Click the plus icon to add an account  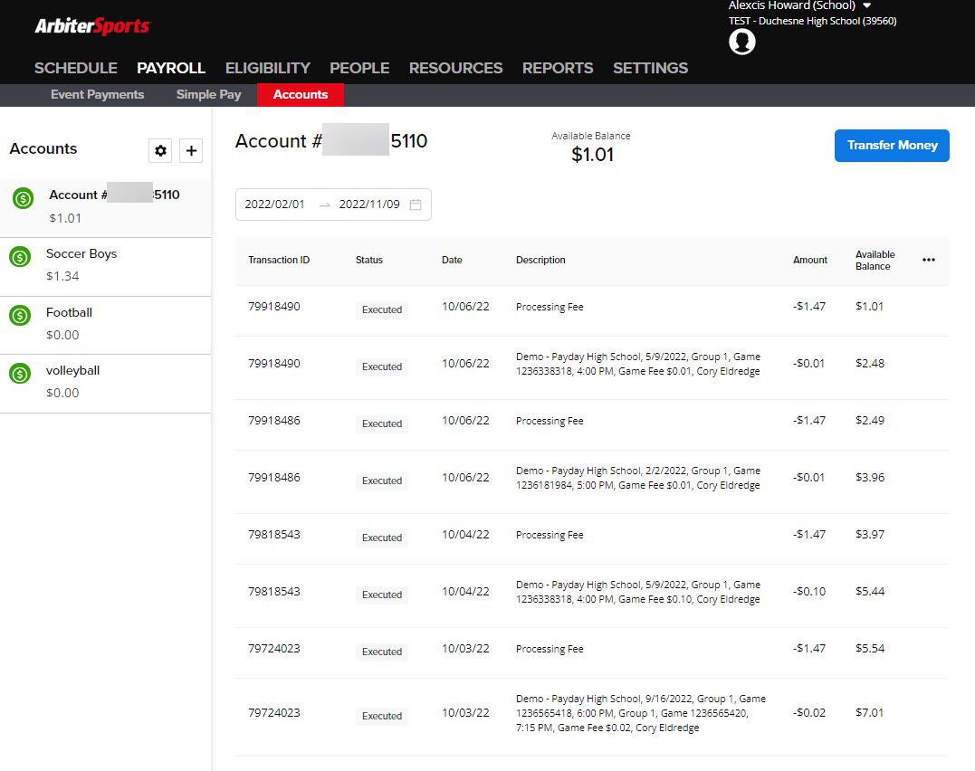tap(190, 150)
